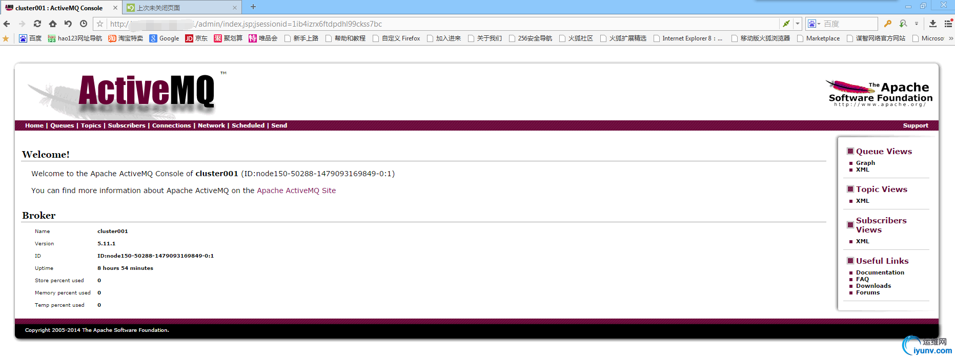955x359 pixels.
Task: Open the Send menu item
Action: (279, 125)
